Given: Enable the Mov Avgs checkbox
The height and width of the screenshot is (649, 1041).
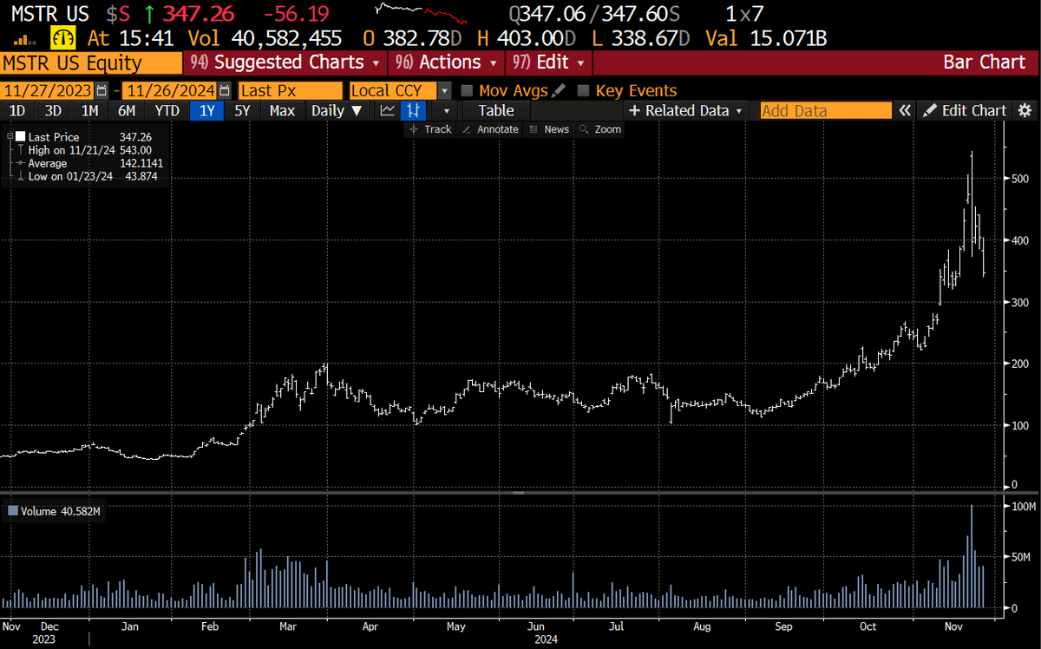Looking at the screenshot, I should 467,91.
